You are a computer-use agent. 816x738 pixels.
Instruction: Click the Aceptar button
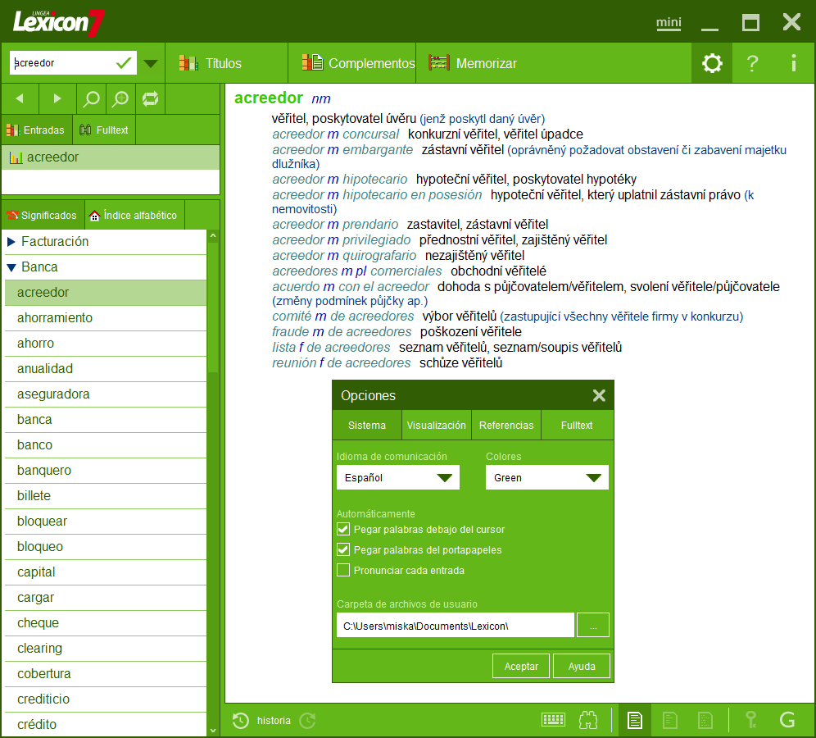[521, 666]
